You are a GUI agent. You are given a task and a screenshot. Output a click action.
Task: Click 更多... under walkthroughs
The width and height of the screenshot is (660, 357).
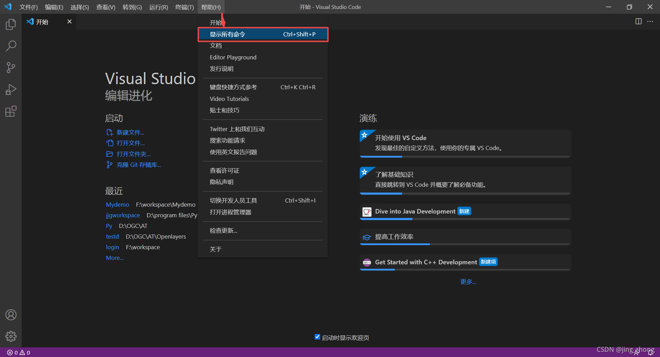click(x=468, y=282)
